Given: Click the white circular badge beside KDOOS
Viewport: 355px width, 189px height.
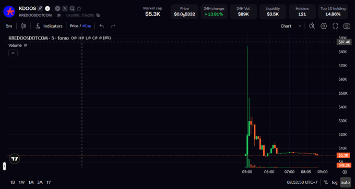Looking at the screenshot, I should point(48,8).
